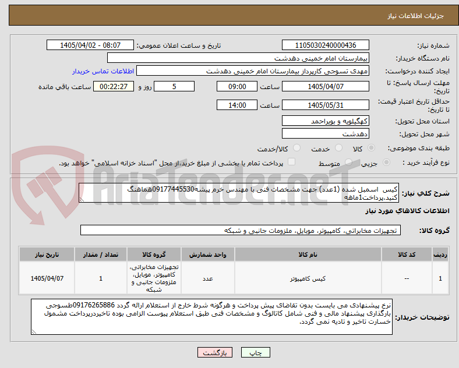Click the remaining days field showing 5
Viewport: 459px width, 368px height.
tap(174, 87)
